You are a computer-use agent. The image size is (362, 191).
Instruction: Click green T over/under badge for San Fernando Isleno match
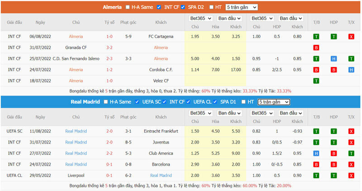pyautogui.click(x=351, y=59)
